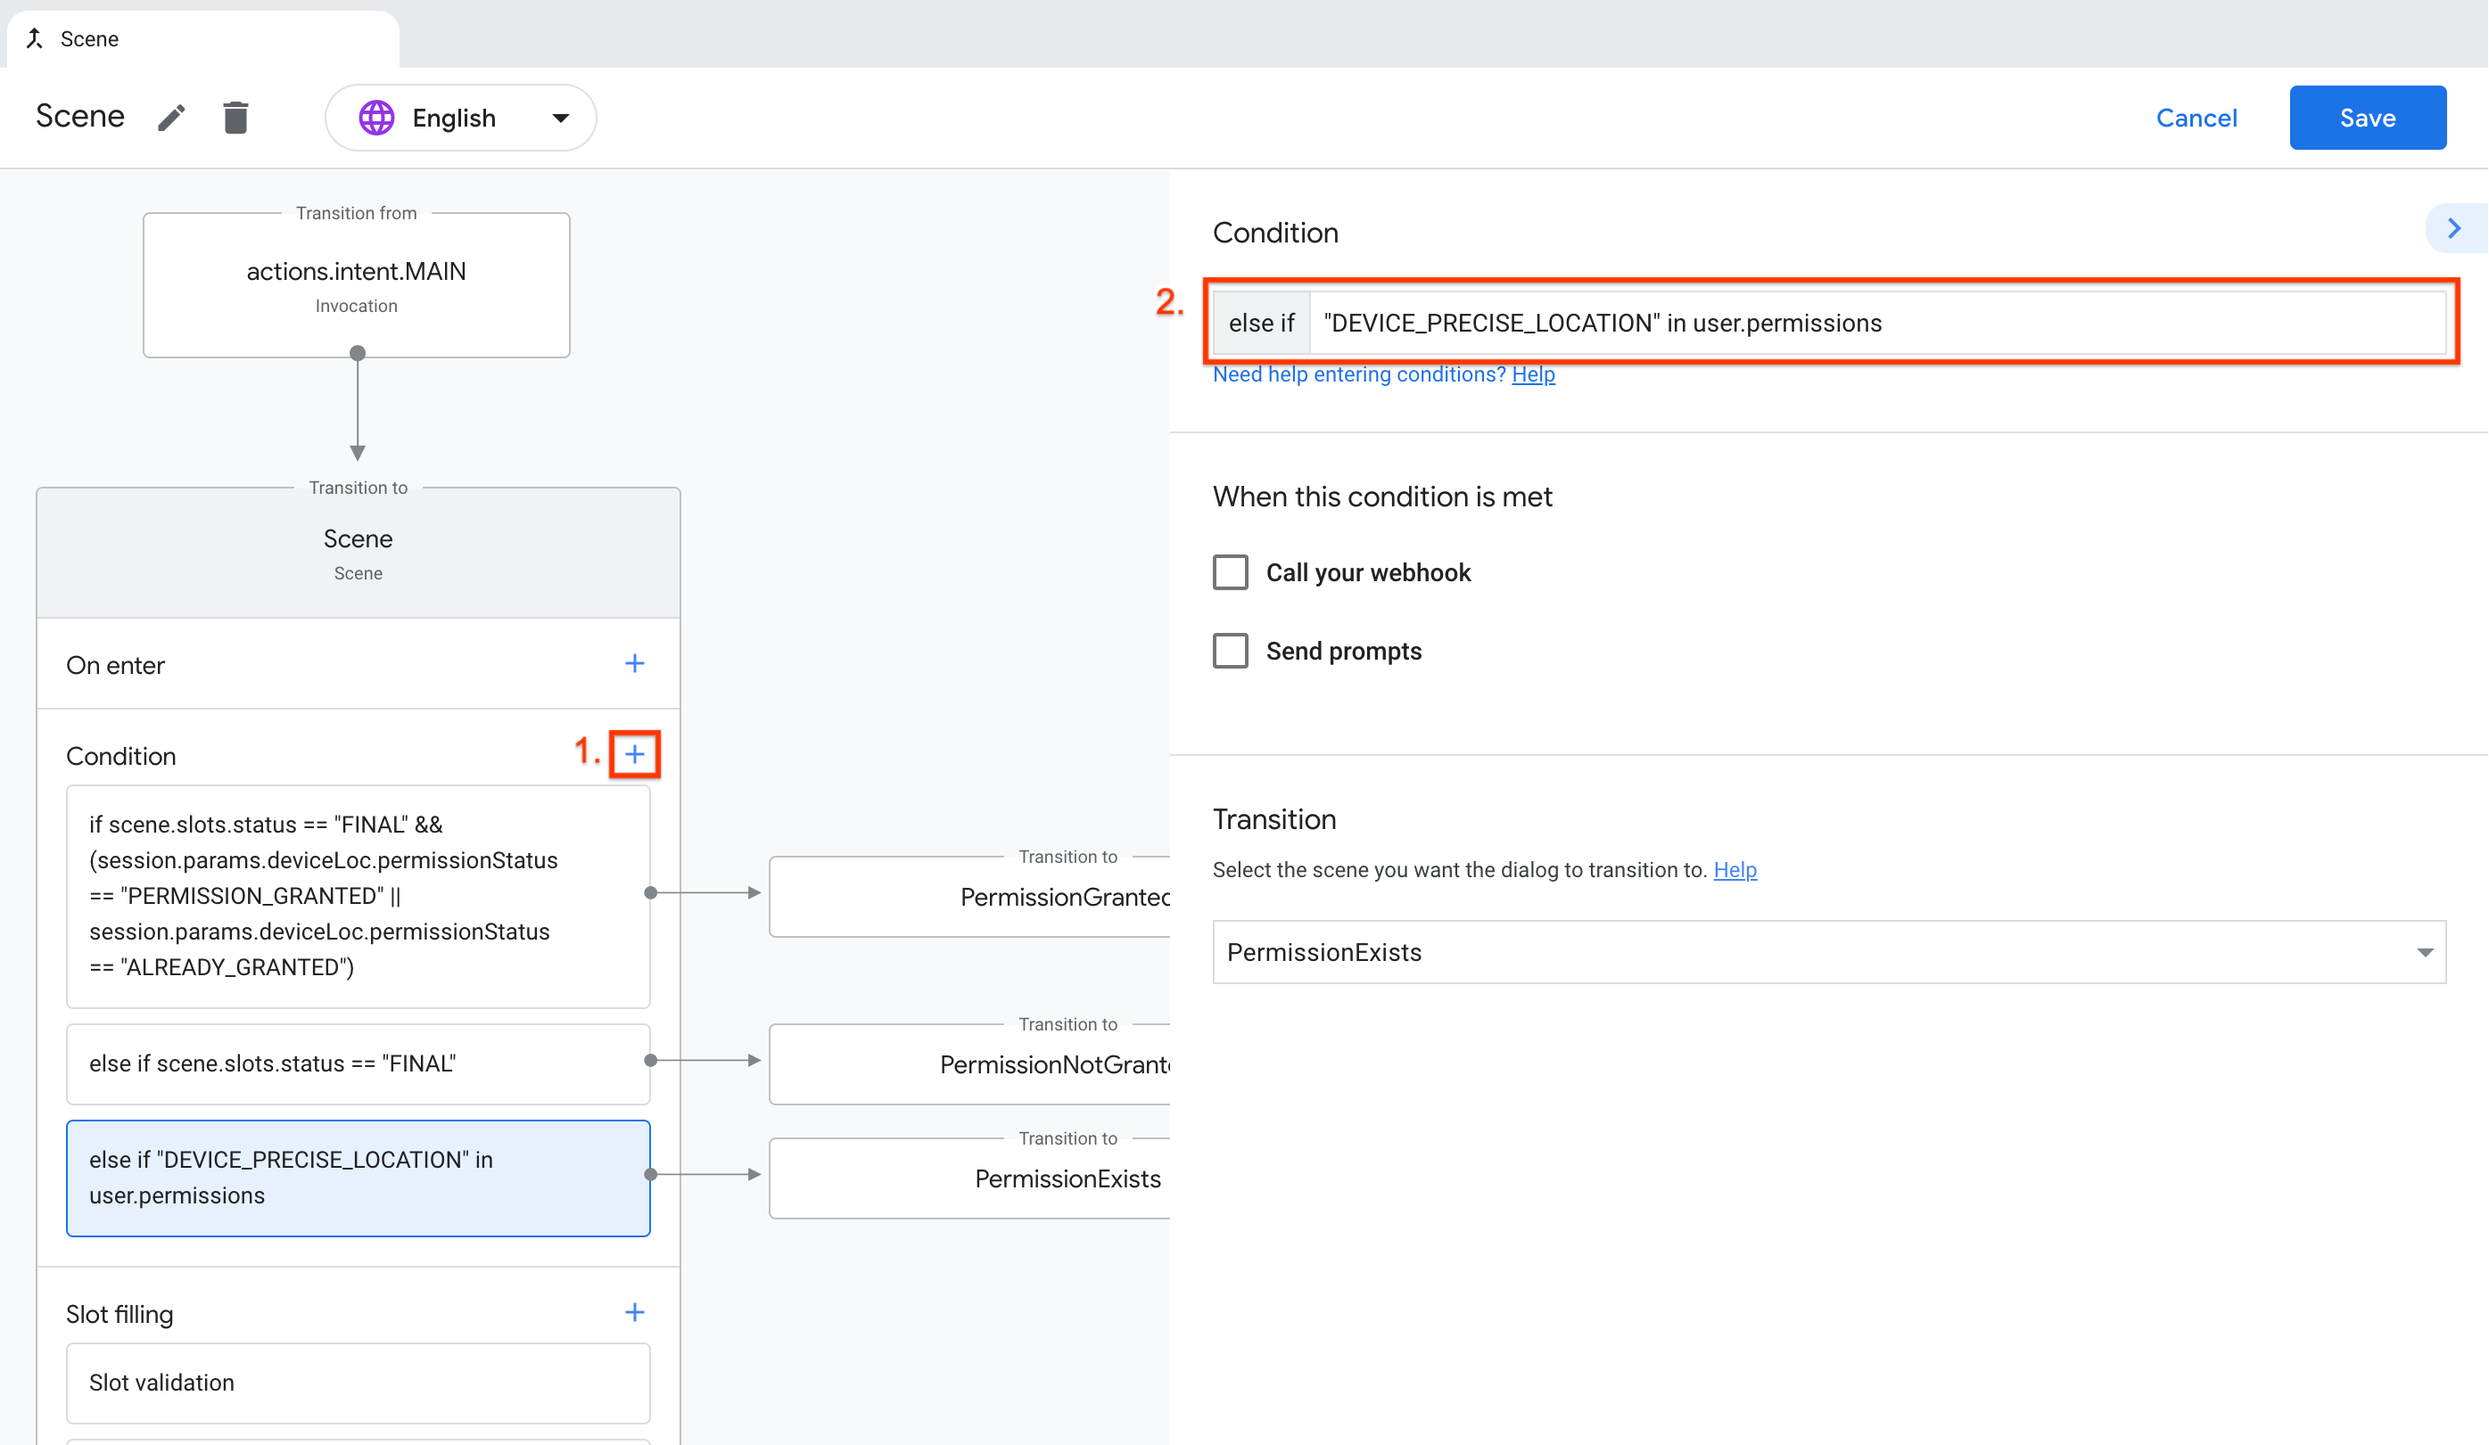2489x1445 pixels.
Task: Open the Help link for entering conditions
Action: [1533, 374]
